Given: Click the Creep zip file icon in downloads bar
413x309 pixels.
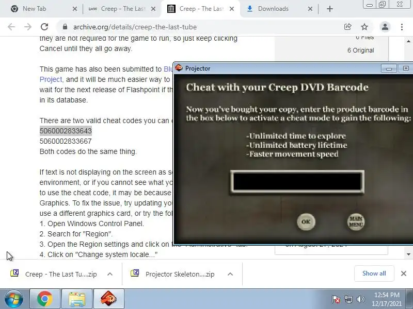Looking at the screenshot, I should [14, 273].
